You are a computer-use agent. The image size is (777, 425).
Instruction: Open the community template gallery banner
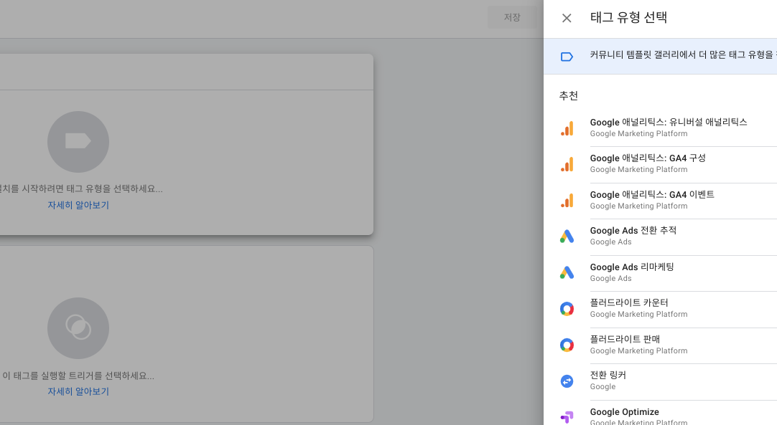(x=660, y=57)
